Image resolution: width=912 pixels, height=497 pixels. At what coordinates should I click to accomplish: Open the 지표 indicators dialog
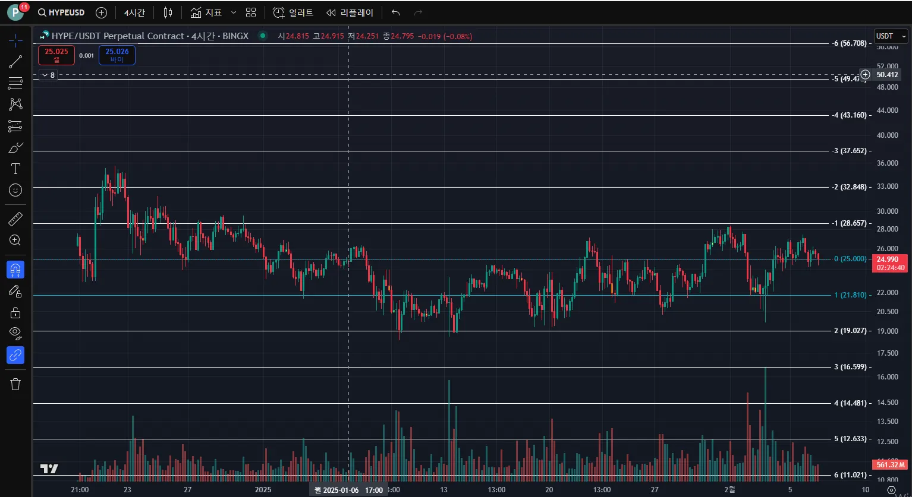[x=207, y=12]
